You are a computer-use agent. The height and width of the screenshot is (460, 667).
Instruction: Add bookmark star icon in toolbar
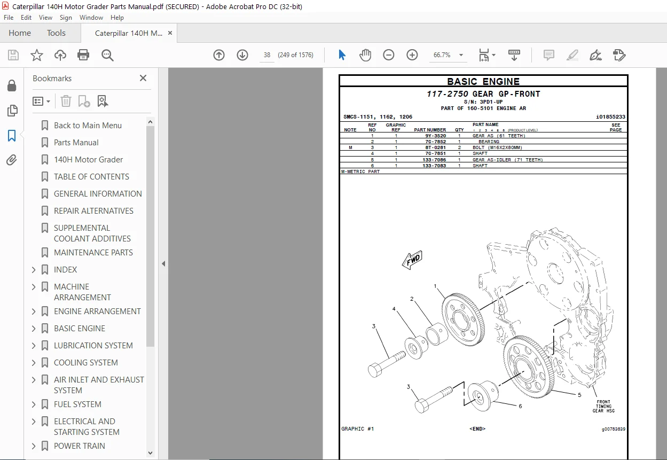(x=37, y=55)
